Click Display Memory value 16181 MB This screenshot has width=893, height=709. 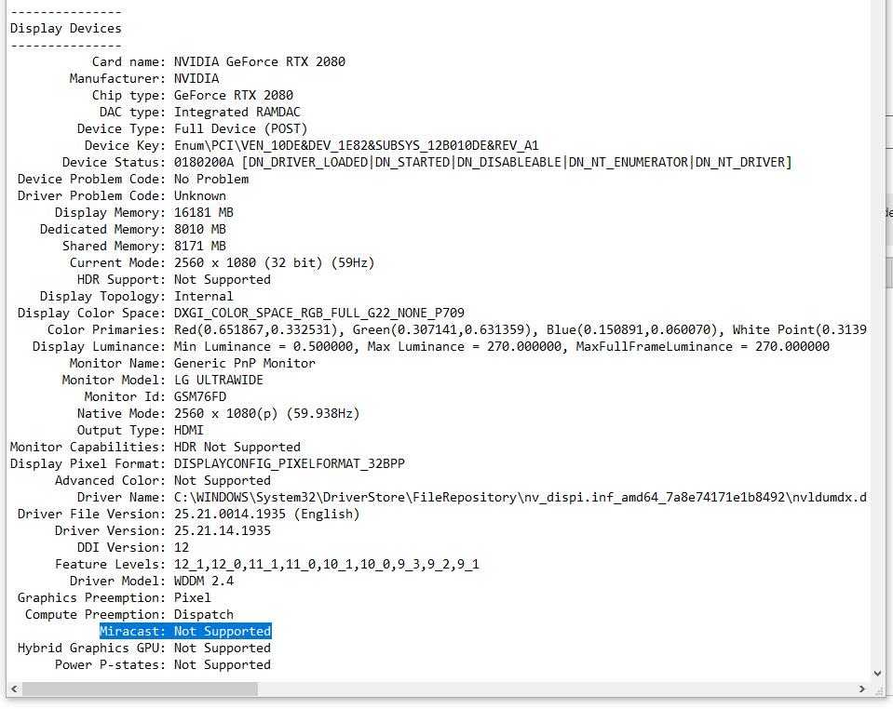(x=204, y=212)
